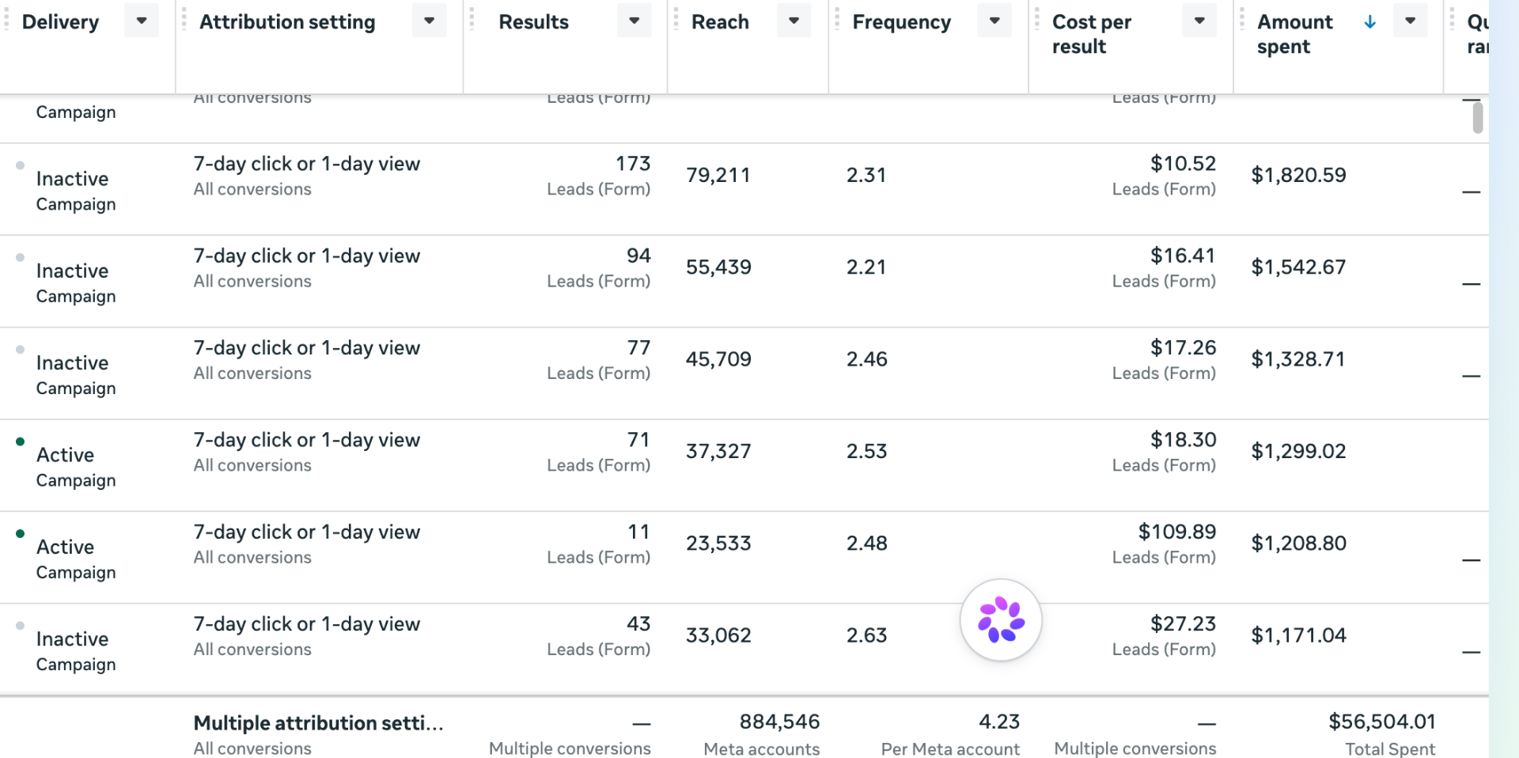This screenshot has width=1519, height=758.
Task: Sort by the Attribution setting header
Action: [x=287, y=22]
